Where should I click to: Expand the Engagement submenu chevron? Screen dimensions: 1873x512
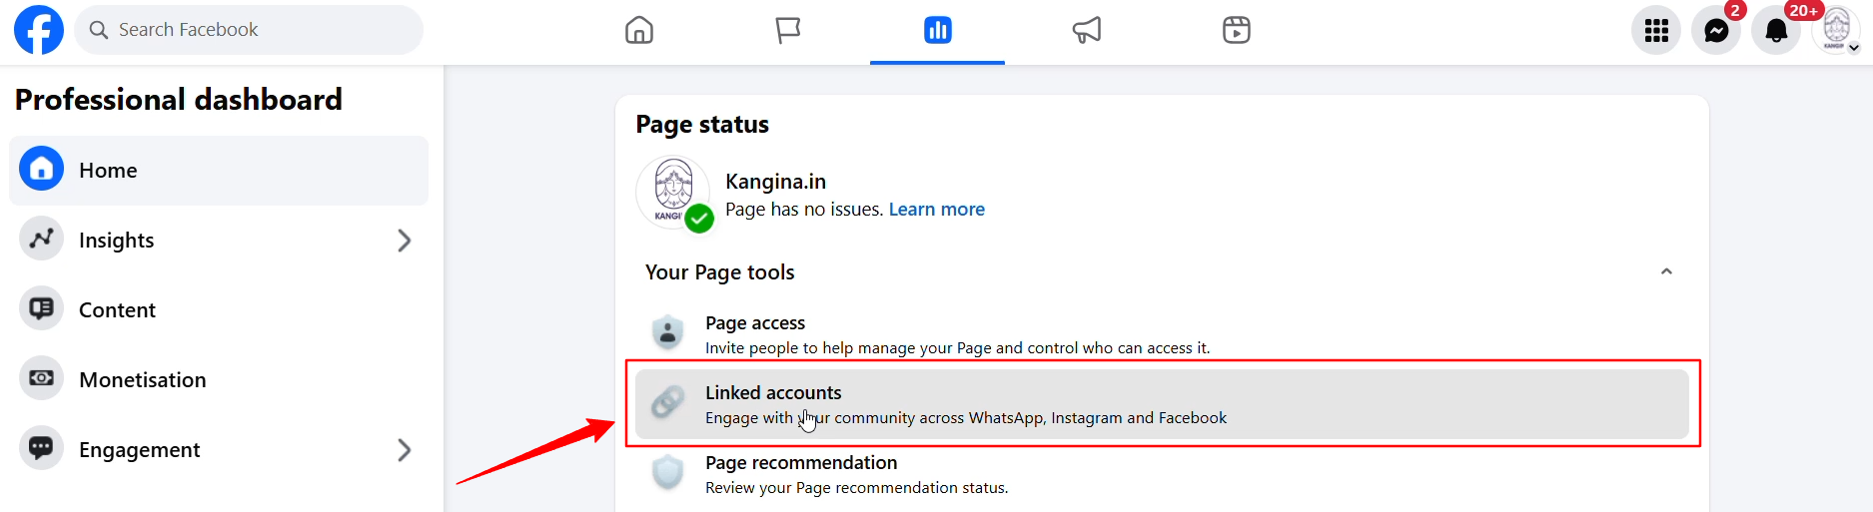click(x=404, y=450)
